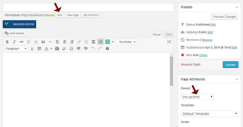Open the shortcodes dropdown arrow

113,42
